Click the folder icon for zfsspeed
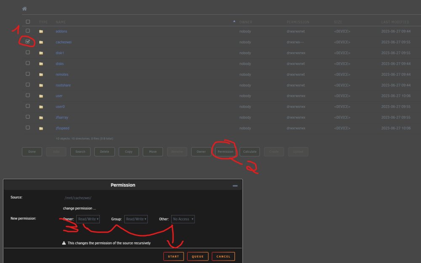 [x=41, y=128]
